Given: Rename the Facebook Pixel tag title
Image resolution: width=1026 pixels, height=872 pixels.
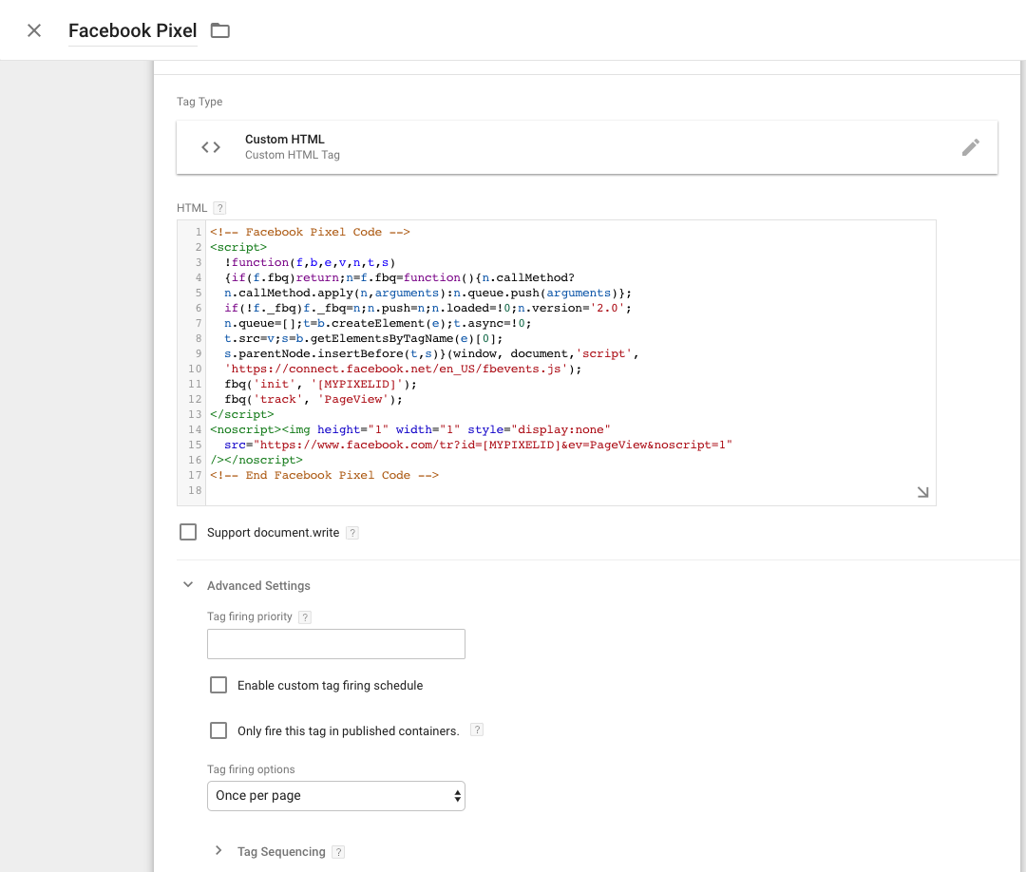Looking at the screenshot, I should pos(132,30).
